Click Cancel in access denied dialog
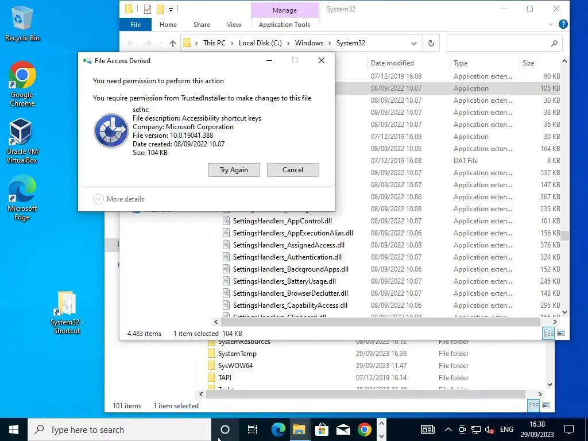This screenshot has width=588, height=441. point(293,170)
